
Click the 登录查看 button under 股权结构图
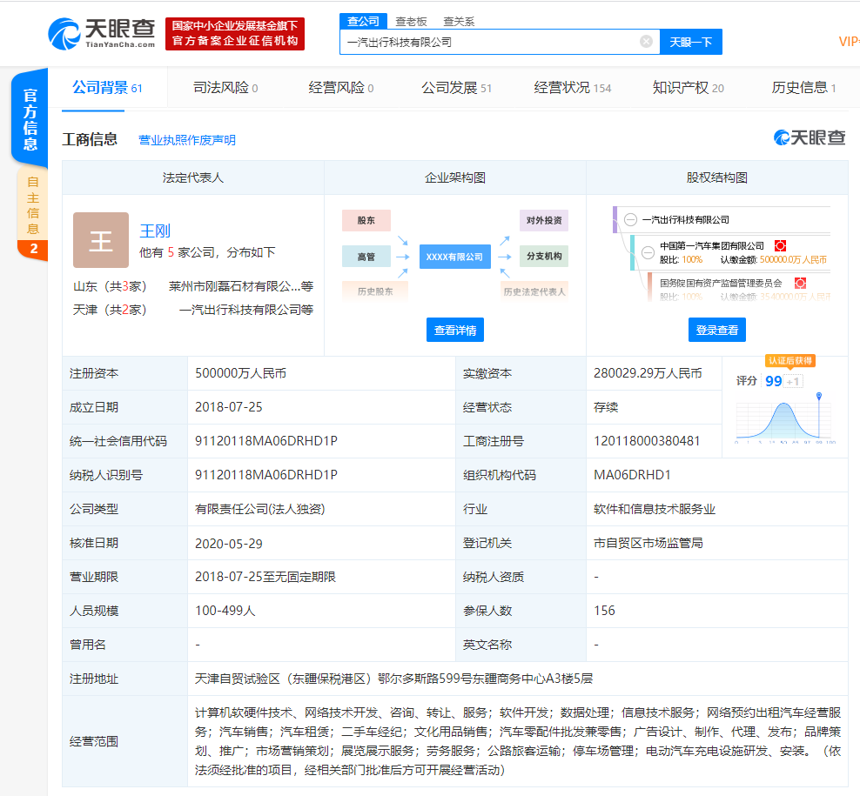(716, 330)
